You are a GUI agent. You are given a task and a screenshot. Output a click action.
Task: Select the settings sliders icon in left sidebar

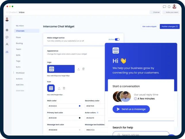coord(7,52)
